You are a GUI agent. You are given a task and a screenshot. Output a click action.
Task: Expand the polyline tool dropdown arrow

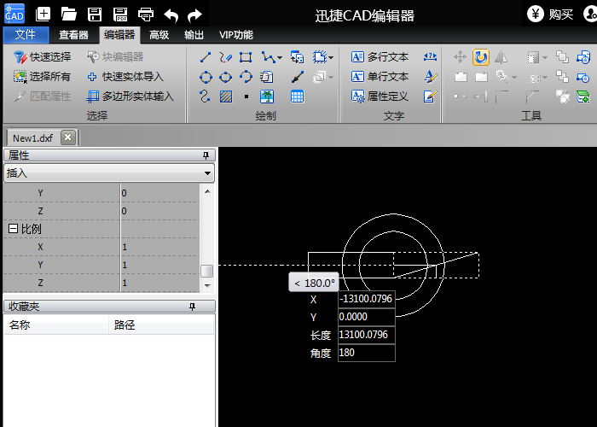[279, 57]
